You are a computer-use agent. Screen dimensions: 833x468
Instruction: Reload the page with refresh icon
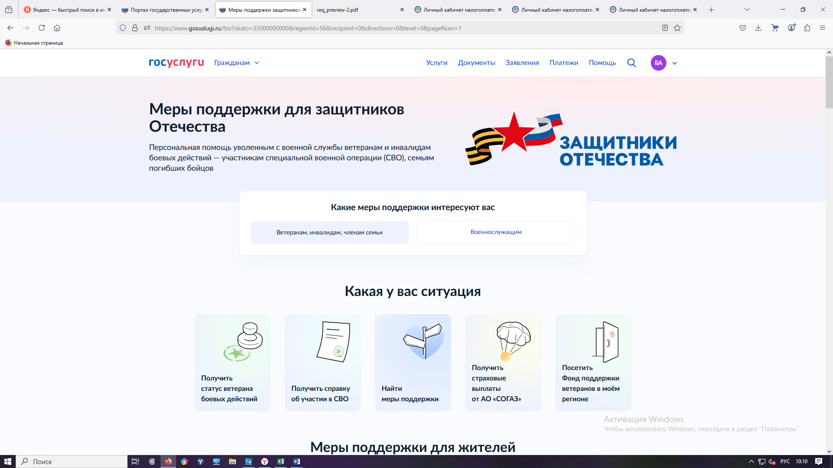[42, 28]
